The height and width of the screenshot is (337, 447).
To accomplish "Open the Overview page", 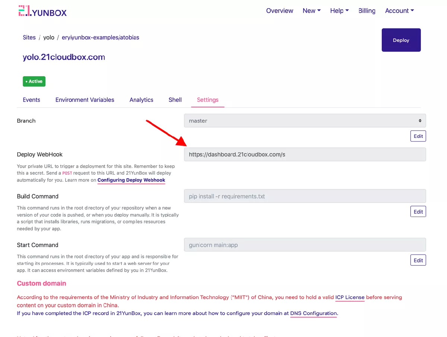I will (x=279, y=11).
